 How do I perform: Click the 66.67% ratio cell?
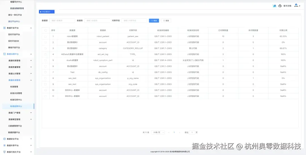point(283,48)
